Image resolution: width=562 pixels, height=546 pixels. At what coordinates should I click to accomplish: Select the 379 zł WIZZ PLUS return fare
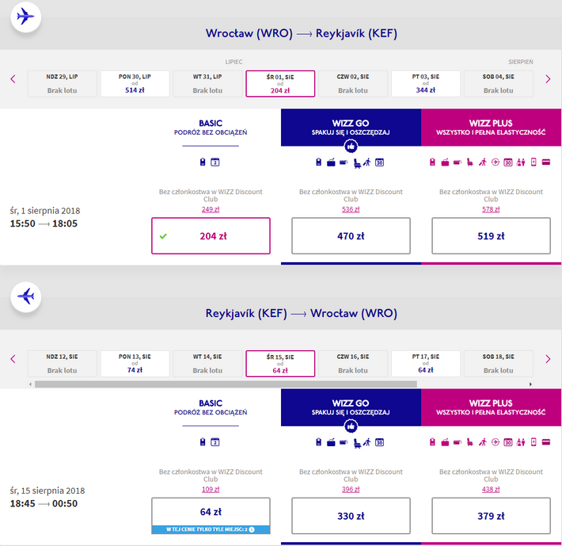tap(491, 516)
